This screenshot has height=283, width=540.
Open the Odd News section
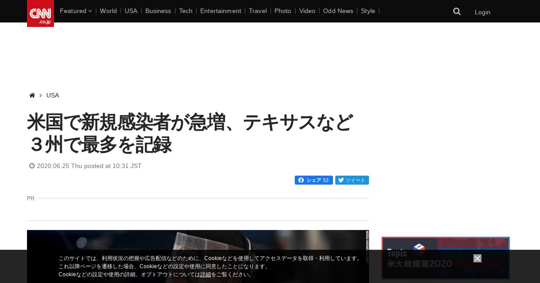point(338,11)
